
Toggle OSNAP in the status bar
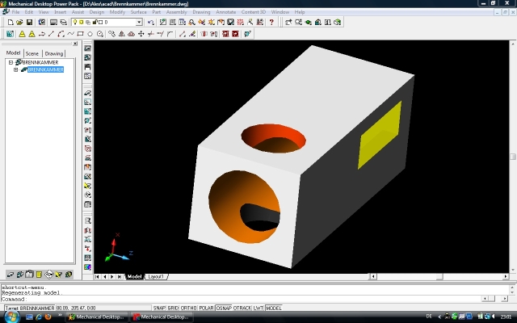click(x=221, y=308)
